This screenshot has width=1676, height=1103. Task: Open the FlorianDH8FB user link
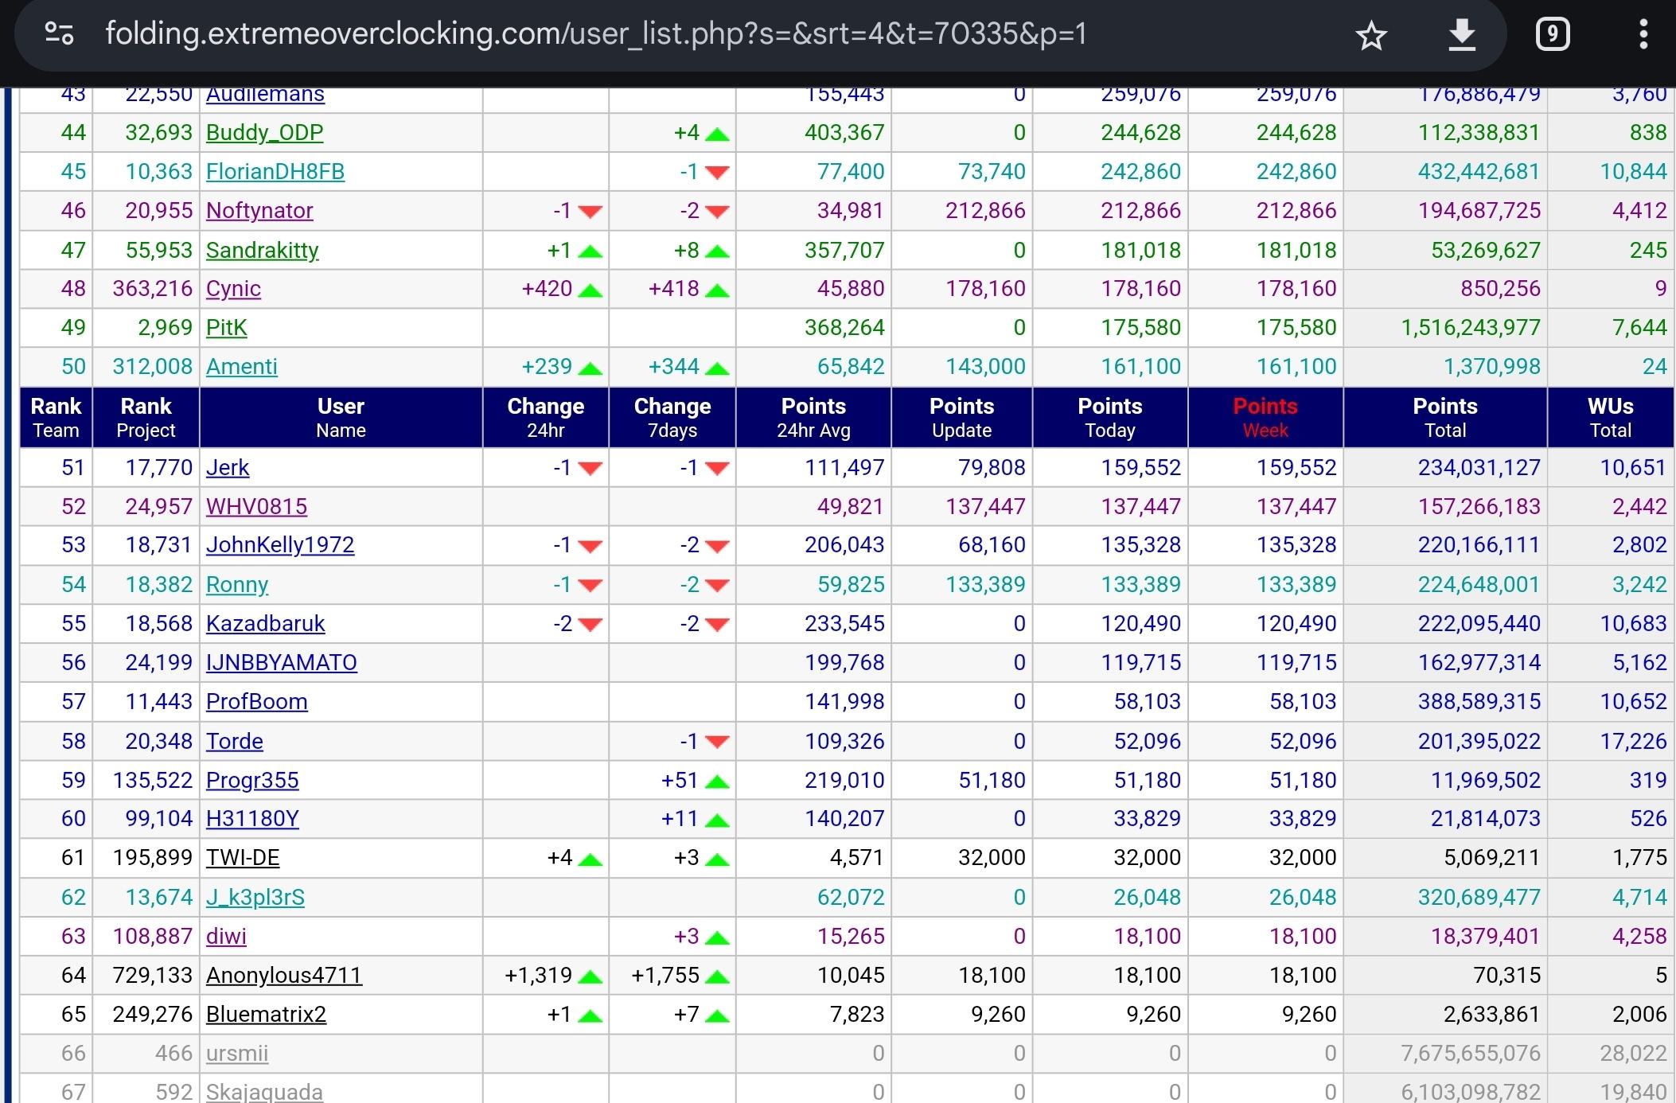point(275,172)
